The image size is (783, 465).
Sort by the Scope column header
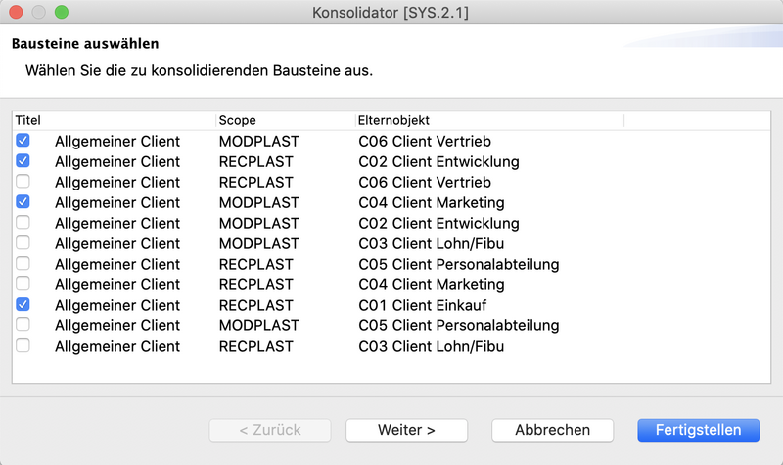pyautogui.click(x=286, y=120)
